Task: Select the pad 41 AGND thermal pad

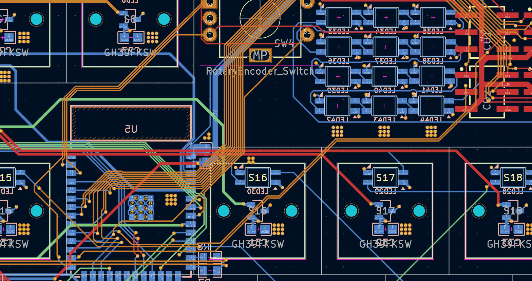Action: 141,207
